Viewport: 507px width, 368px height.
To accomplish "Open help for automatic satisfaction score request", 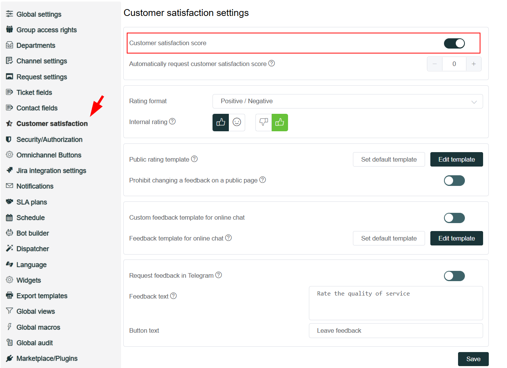I will [x=272, y=63].
